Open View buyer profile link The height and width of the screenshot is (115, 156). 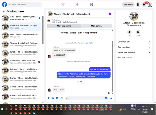[x=87, y=43]
